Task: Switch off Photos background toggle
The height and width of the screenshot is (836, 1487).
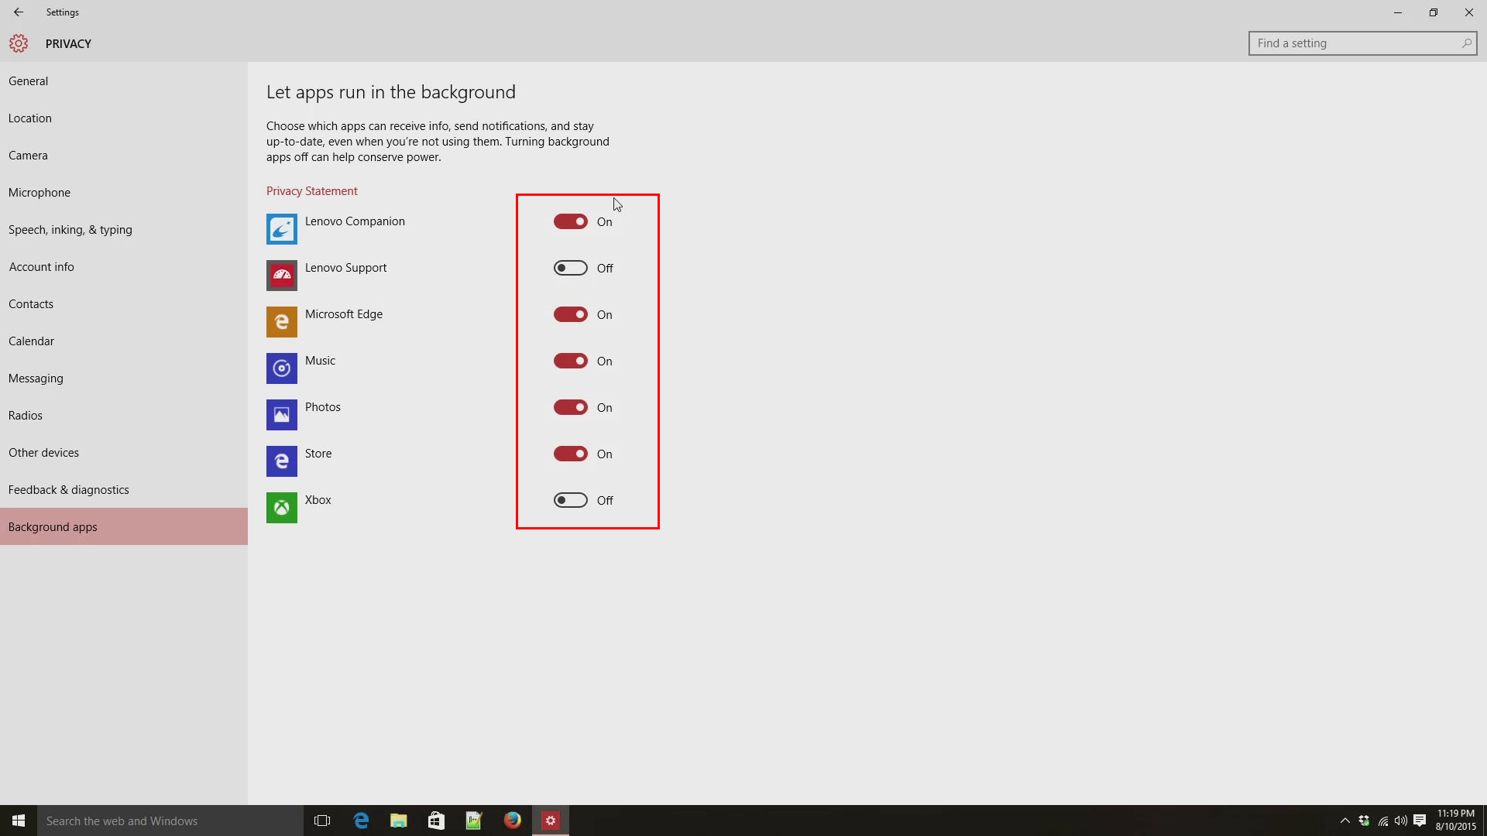Action: point(571,407)
